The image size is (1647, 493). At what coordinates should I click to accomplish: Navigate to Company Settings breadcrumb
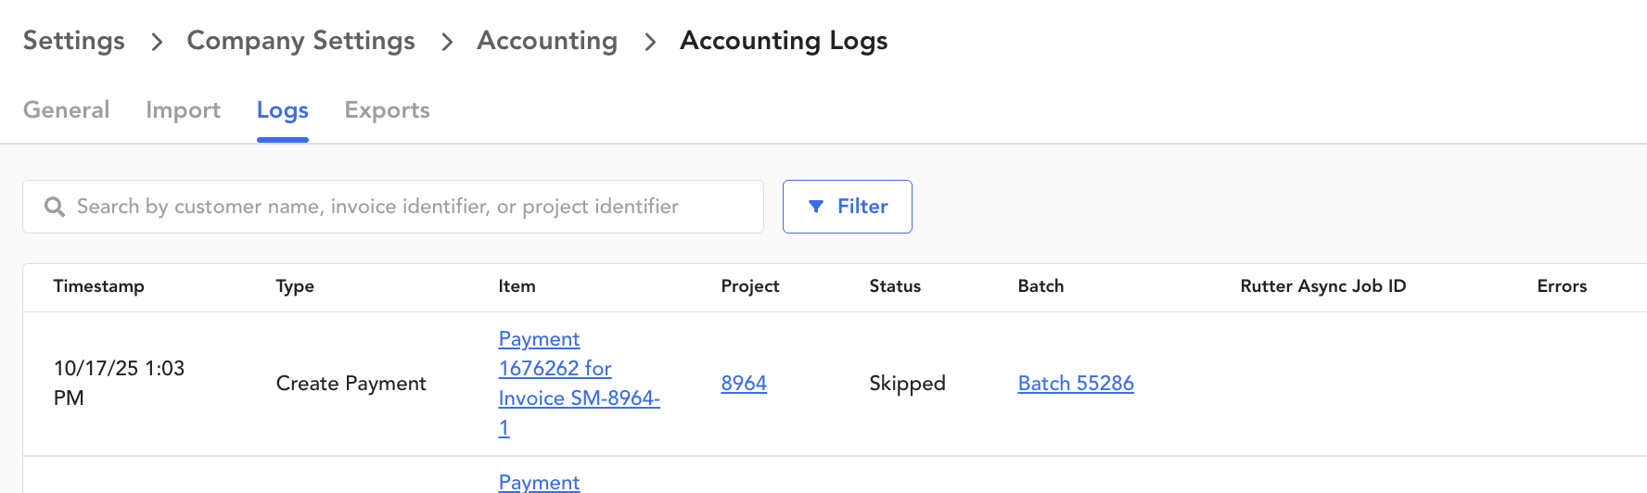click(300, 41)
